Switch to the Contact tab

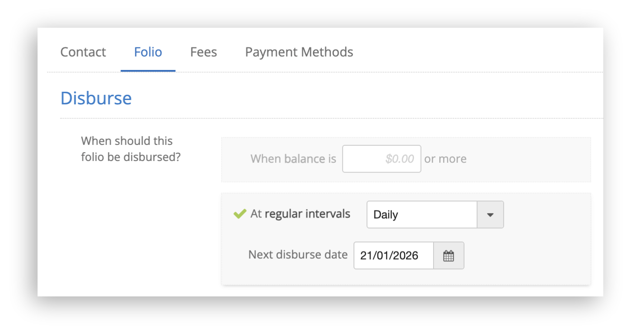point(83,52)
